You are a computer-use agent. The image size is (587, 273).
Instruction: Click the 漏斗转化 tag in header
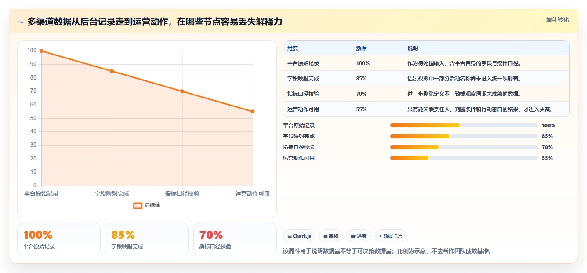coord(558,20)
